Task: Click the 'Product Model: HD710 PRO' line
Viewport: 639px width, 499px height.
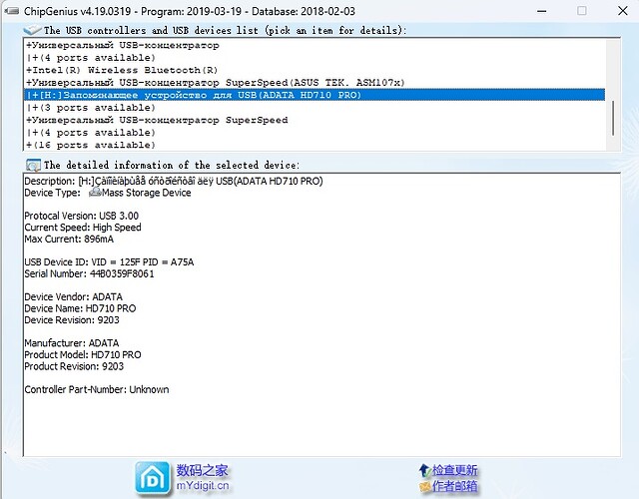Action: pyautogui.click(x=83, y=355)
